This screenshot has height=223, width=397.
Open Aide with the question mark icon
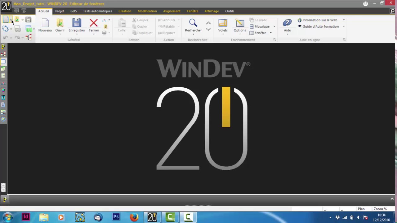[x=287, y=23]
